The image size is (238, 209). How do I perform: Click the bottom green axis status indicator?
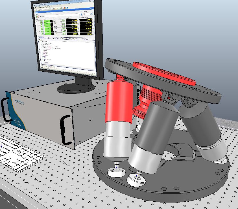pyautogui.click(x=49, y=34)
